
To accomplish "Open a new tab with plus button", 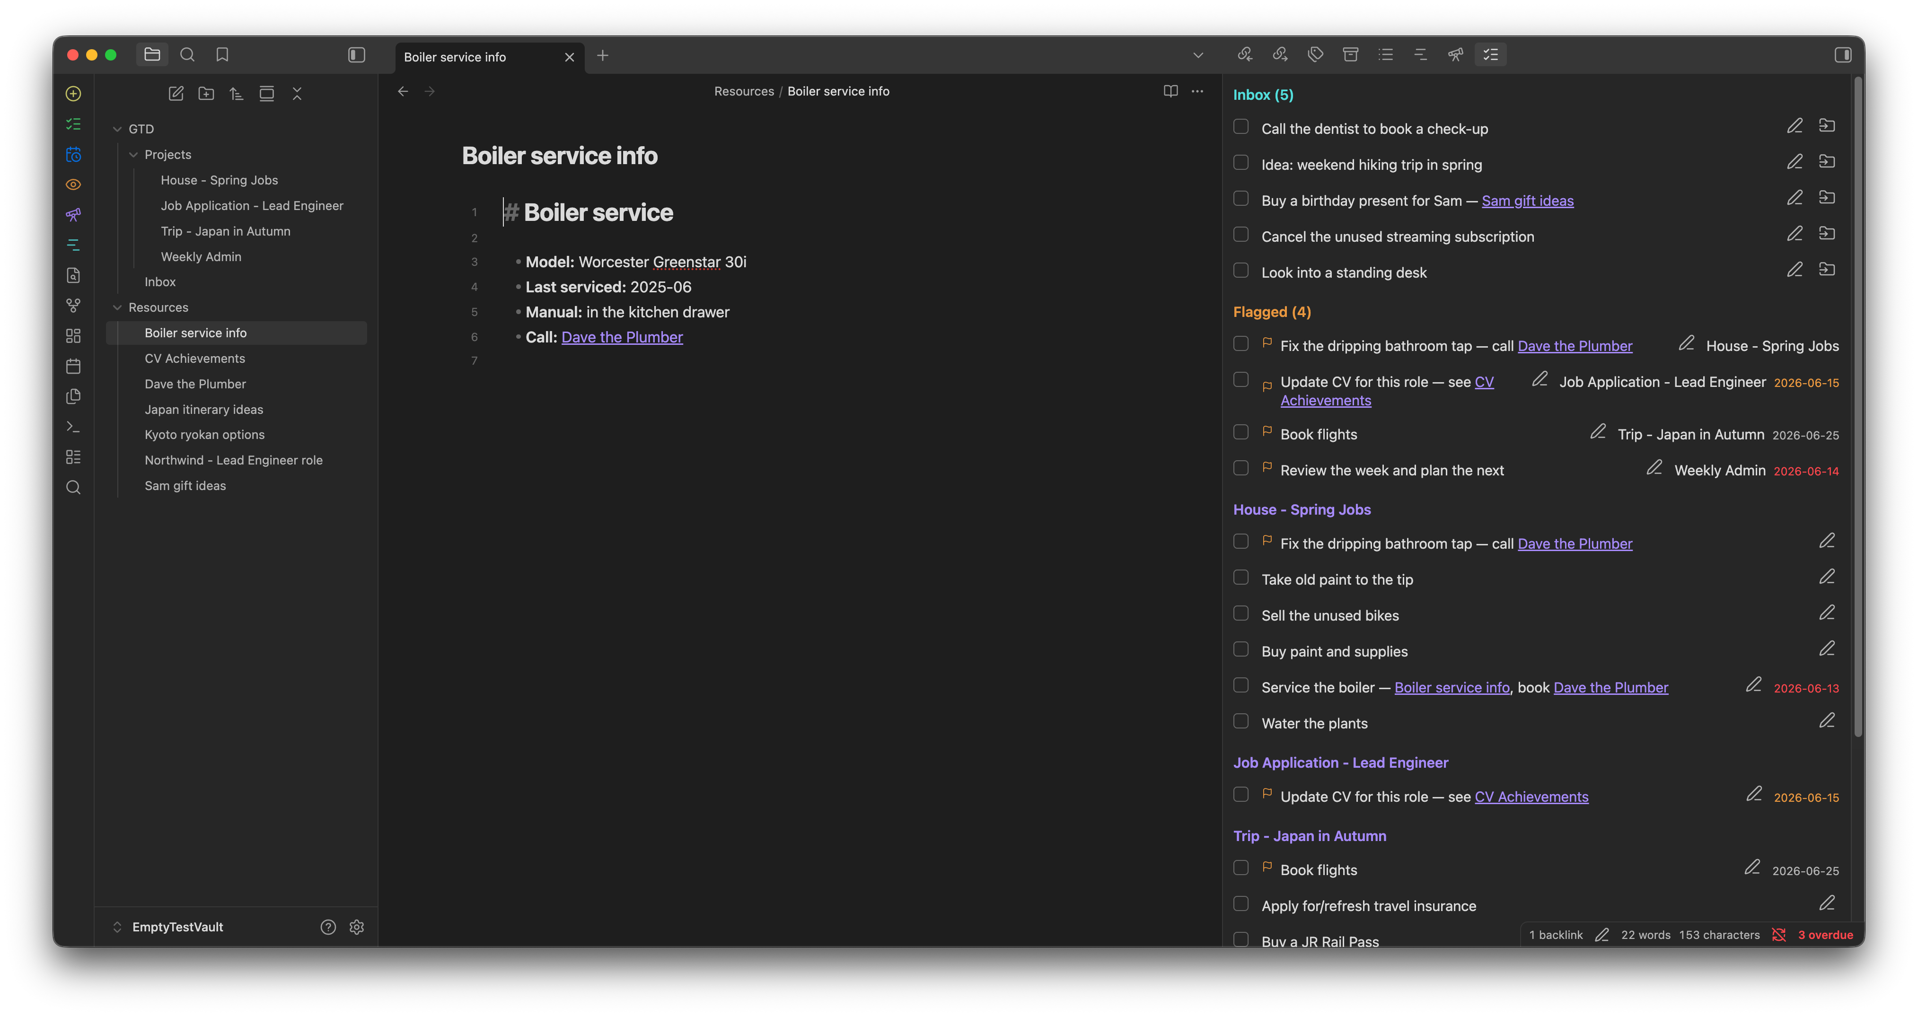I will 602,55.
